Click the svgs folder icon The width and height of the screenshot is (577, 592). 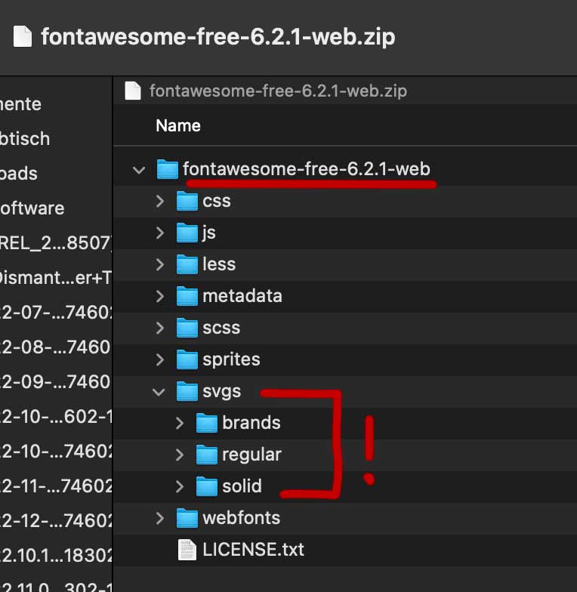pos(187,391)
